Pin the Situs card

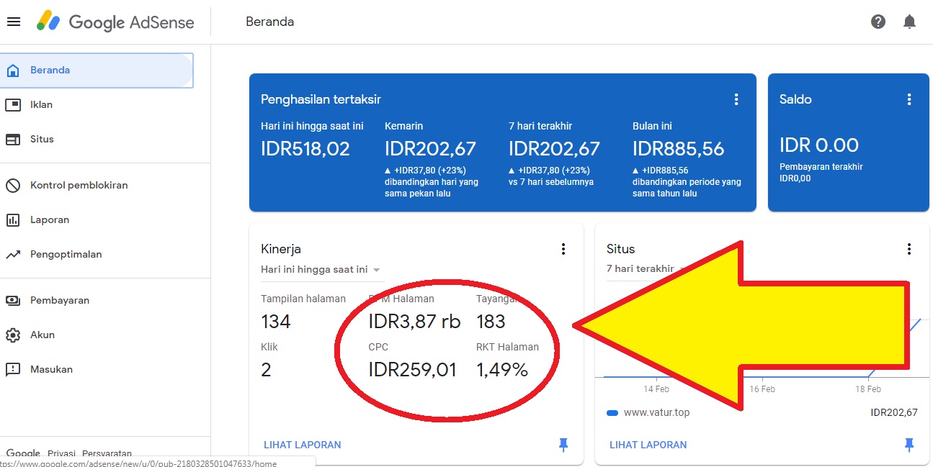(x=909, y=445)
